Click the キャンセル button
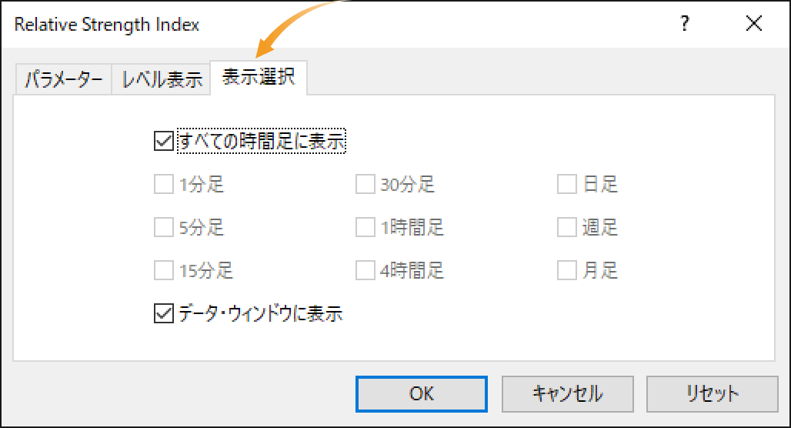Viewport: 791px width, 428px height. [568, 393]
